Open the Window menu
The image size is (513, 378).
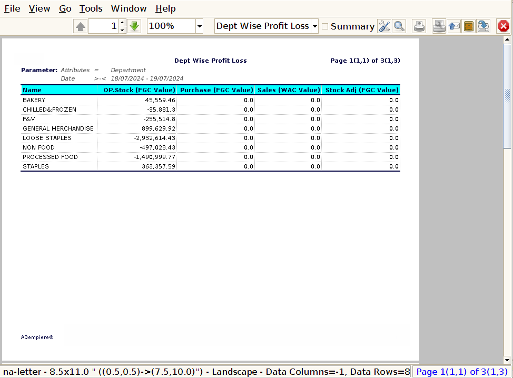coord(129,8)
